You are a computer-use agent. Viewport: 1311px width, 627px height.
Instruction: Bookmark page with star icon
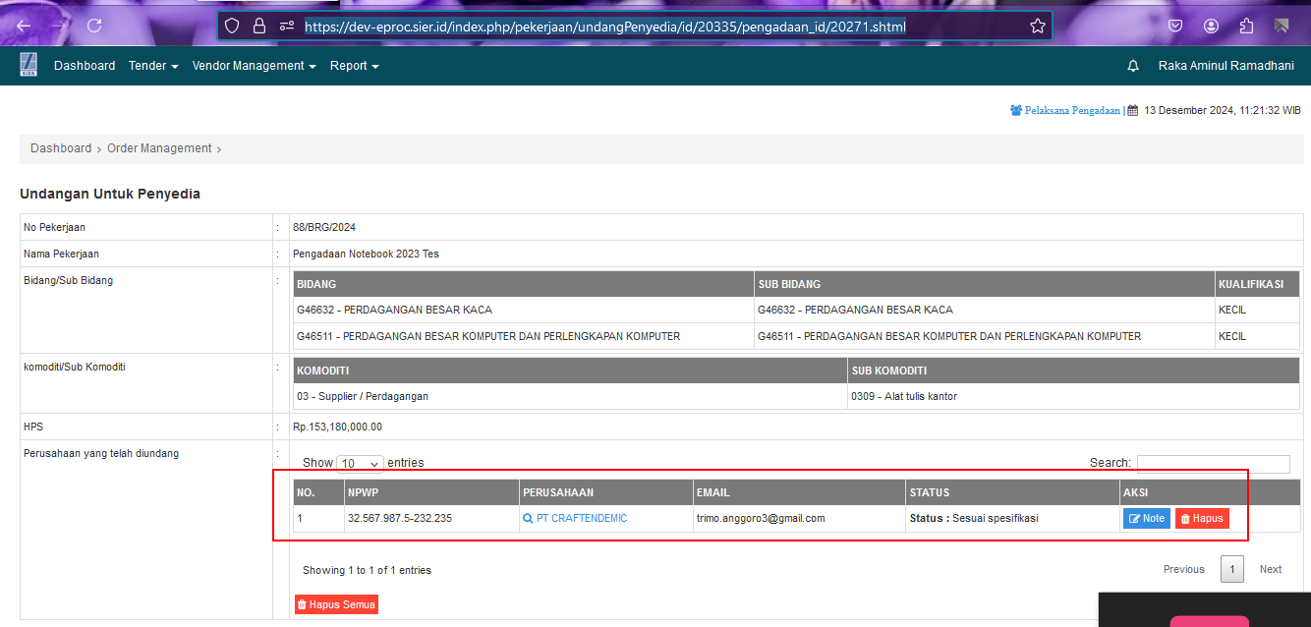1037,26
